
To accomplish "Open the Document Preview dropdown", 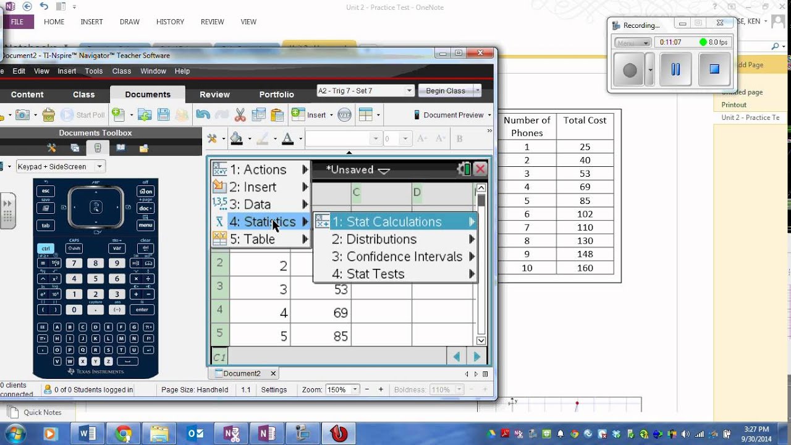I will click(489, 115).
